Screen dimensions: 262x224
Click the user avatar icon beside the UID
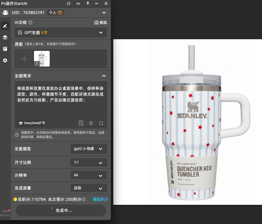(x=5, y=12)
